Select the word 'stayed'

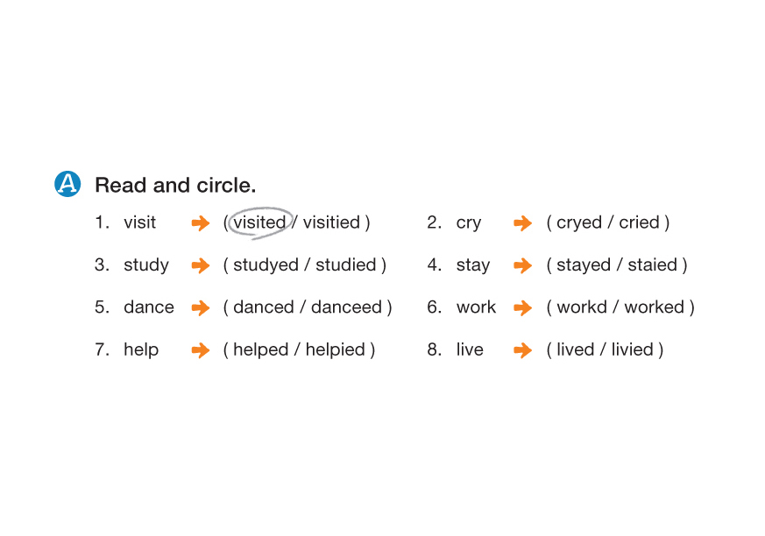[x=583, y=264]
